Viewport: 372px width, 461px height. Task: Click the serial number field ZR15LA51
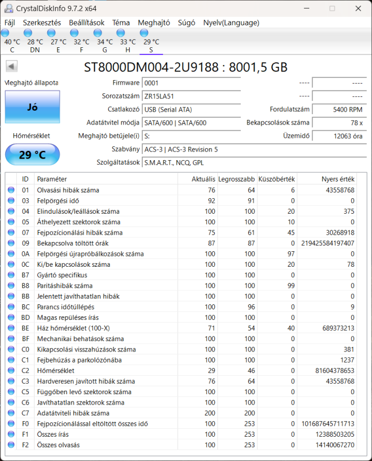pyautogui.click(x=191, y=96)
